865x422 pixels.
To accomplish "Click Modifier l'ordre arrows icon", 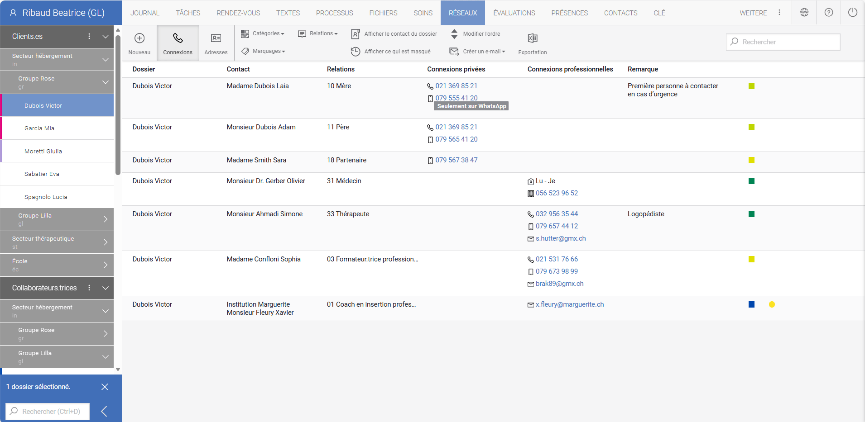I will [x=454, y=34].
